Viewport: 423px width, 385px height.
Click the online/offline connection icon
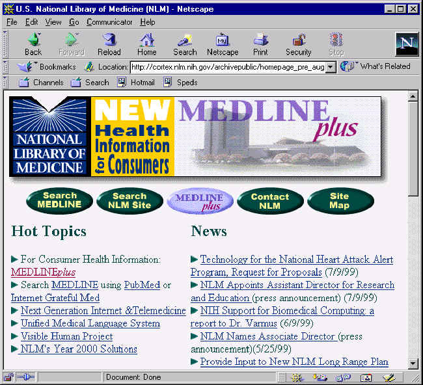pos(25,377)
